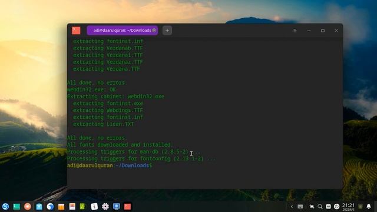This screenshot has width=377, height=212.
Task: Click the line "extracting fontinst.exe"
Action: click(108, 104)
